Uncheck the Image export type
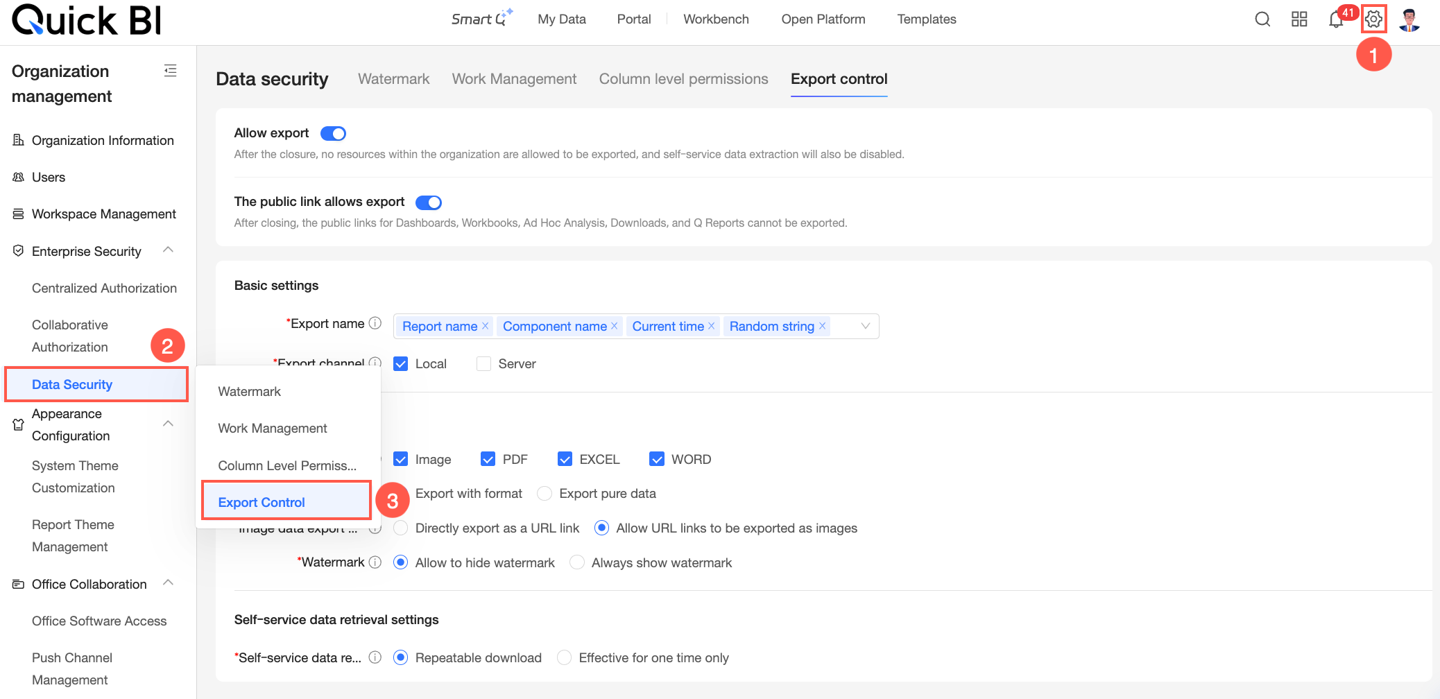Screen dimensions: 1440x699 [x=401, y=459]
